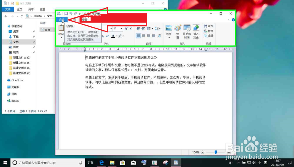The height and width of the screenshot is (167, 294).
Task: Open the paragraph settings icon
Action: [159, 36]
